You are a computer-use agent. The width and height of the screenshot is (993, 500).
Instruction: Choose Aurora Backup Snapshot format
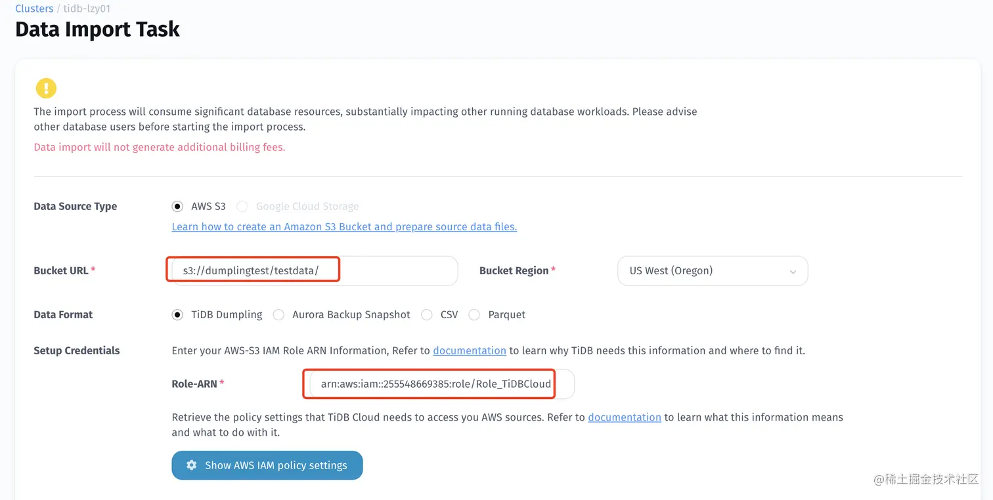click(278, 315)
